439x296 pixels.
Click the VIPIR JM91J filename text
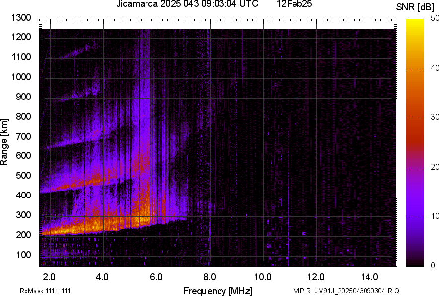(346, 291)
